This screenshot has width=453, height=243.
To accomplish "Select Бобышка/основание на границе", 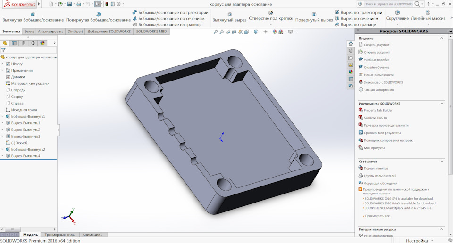I will click(x=167, y=24).
